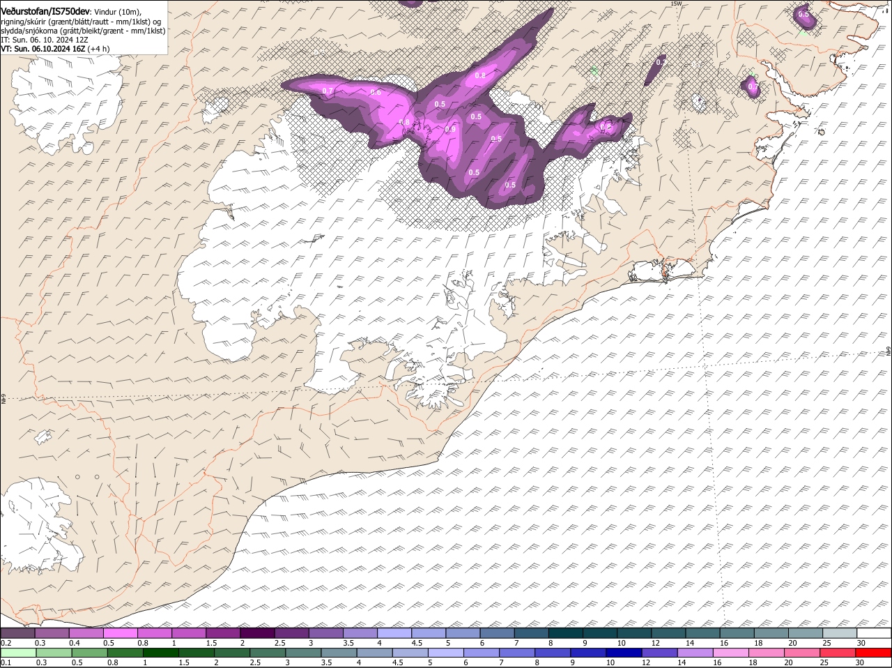Viewport: 892px width, 668px height.
Task: Click the 8–9 dark teal swatch, upper legend
Action: (565, 633)
